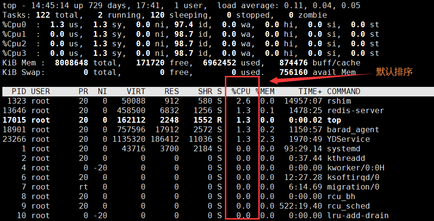Click the YDService process name
434x221 pixels.
tap(348, 139)
